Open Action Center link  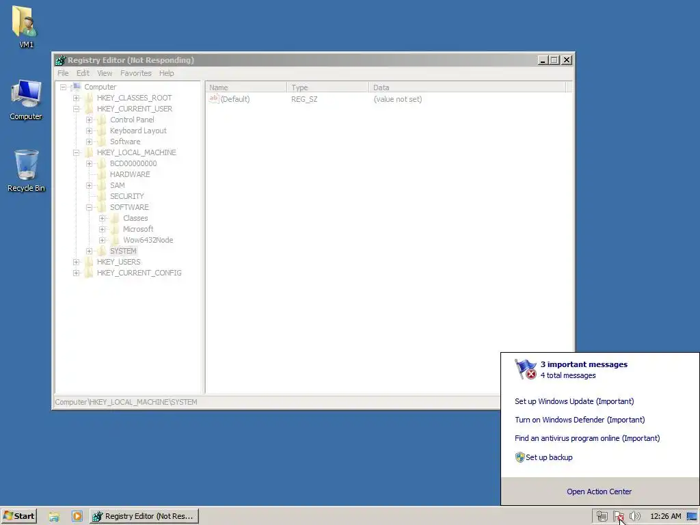(599, 492)
